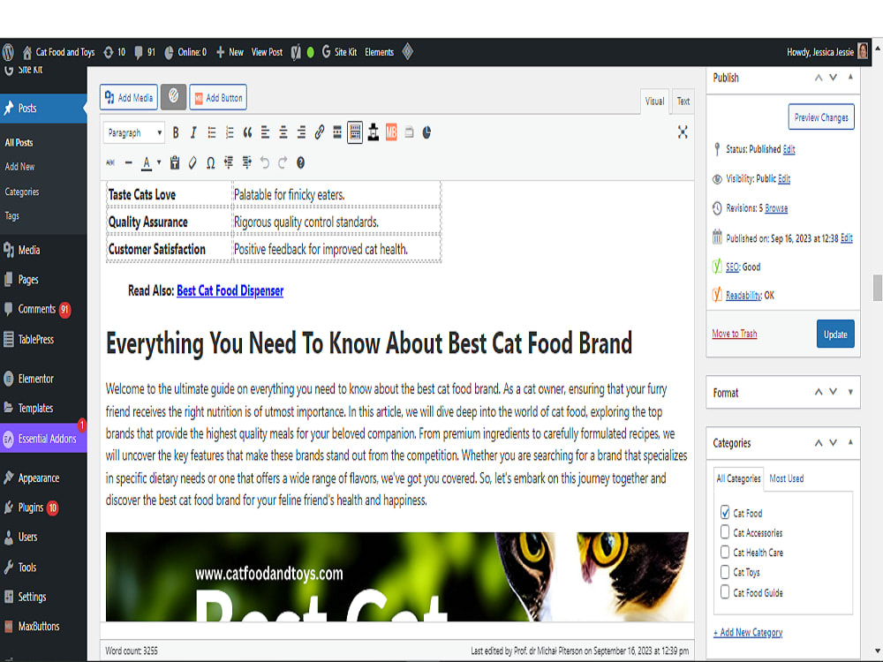Move the Categories panel up

click(819, 443)
